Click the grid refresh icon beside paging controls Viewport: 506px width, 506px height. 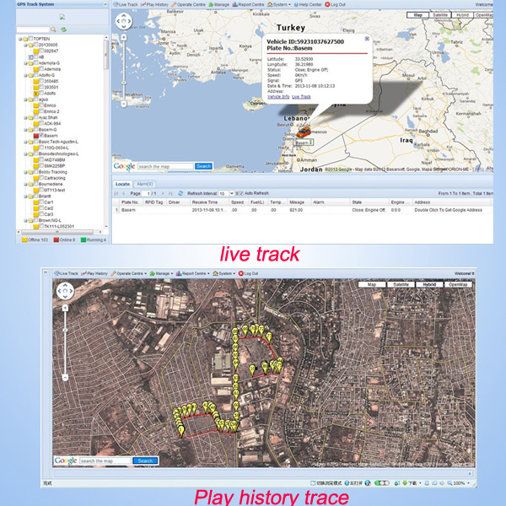tap(180, 193)
